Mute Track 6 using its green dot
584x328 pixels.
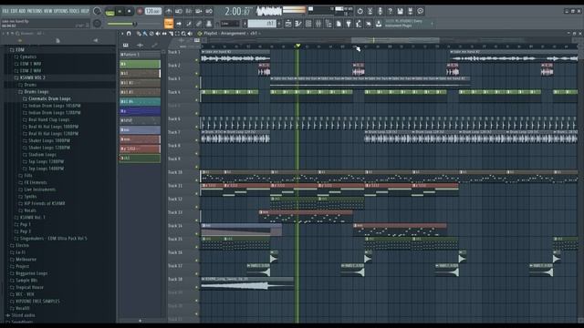pos(197,127)
